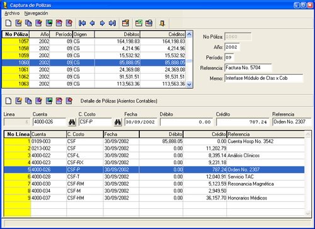Image resolution: width=315 pixels, height=229 pixels.
Task: Click the red X Delete icon in the detail toolbar
Action: (69, 101)
